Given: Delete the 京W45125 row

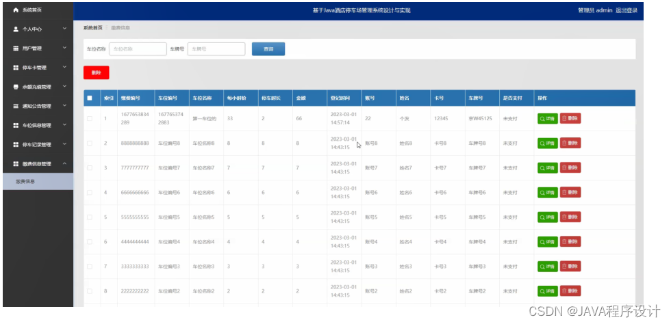Looking at the screenshot, I should tap(570, 118).
